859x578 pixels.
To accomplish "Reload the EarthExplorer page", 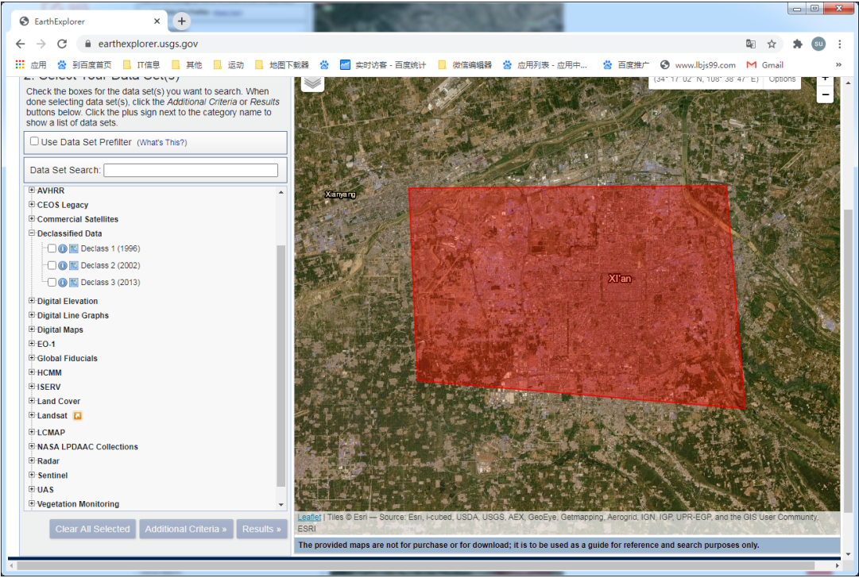I will pyautogui.click(x=63, y=44).
